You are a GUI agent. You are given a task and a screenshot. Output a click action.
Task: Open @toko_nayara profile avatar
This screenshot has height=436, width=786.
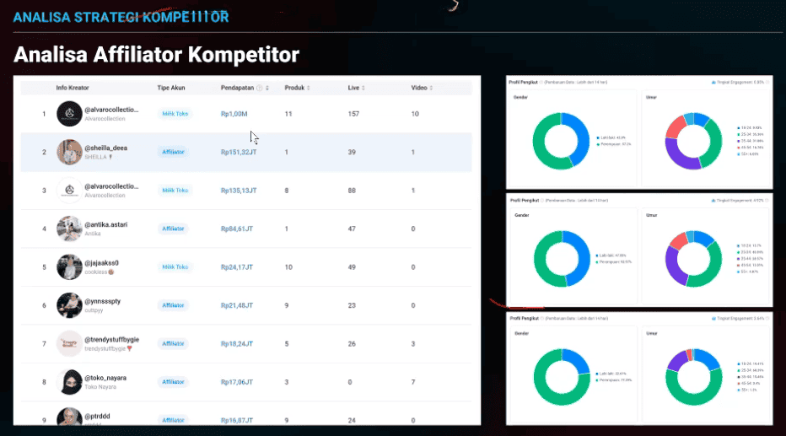click(69, 381)
